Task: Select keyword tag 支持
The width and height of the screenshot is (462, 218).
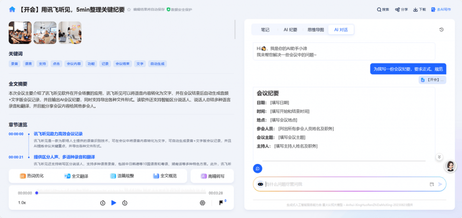Action: tap(42, 64)
